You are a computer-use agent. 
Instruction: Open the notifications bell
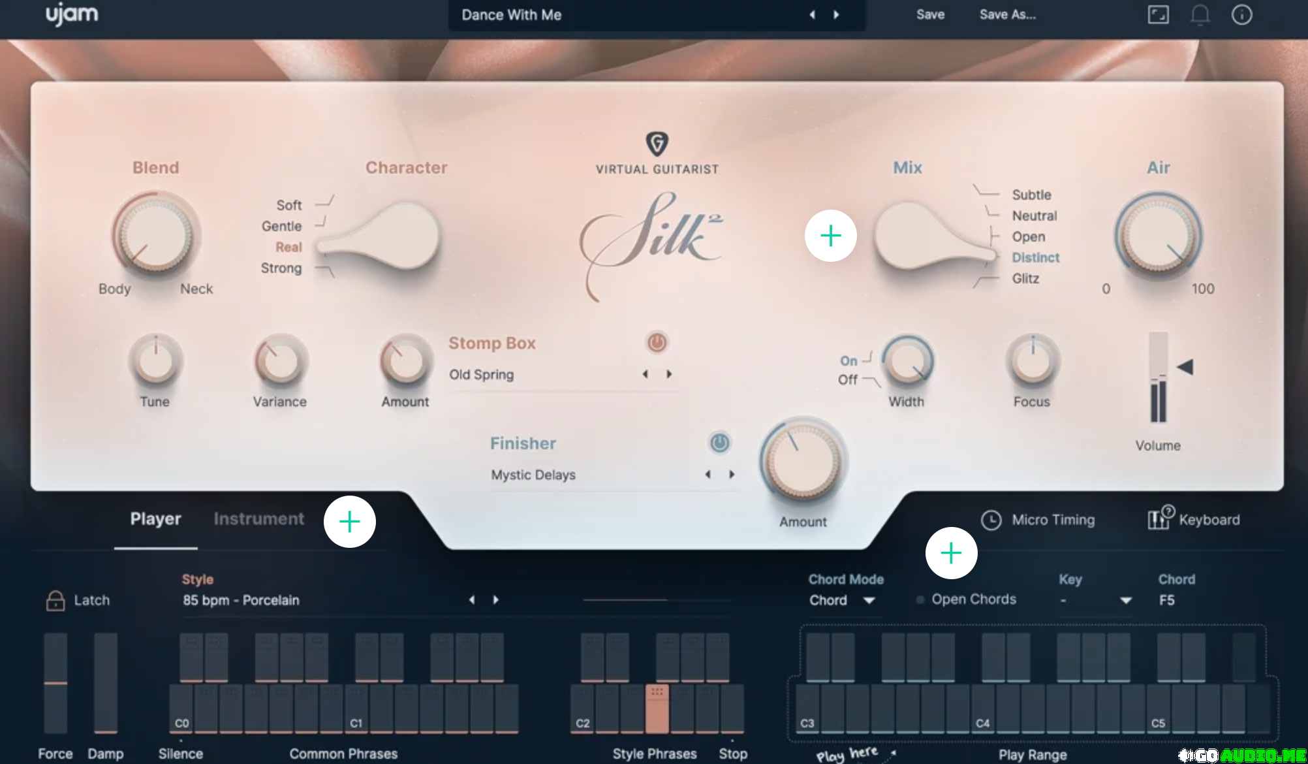click(1200, 15)
